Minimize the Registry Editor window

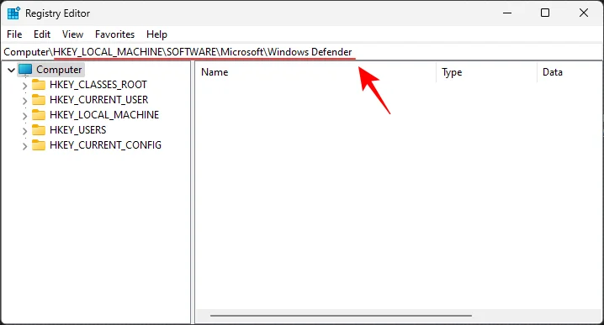(x=507, y=13)
